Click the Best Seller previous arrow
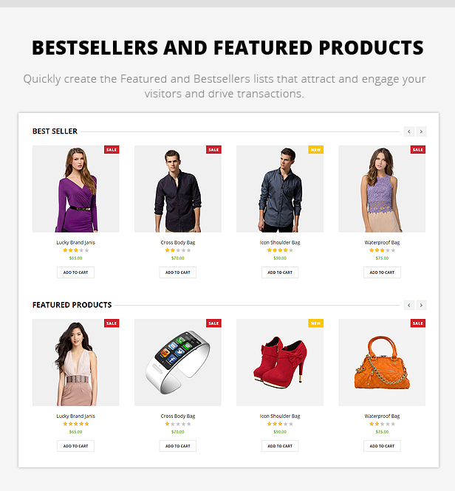 (x=409, y=131)
